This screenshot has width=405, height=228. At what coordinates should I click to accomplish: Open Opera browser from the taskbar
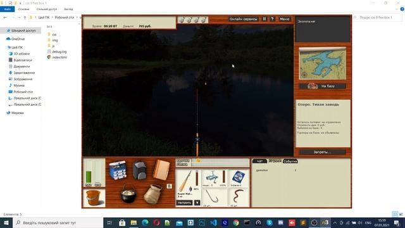pos(156,222)
